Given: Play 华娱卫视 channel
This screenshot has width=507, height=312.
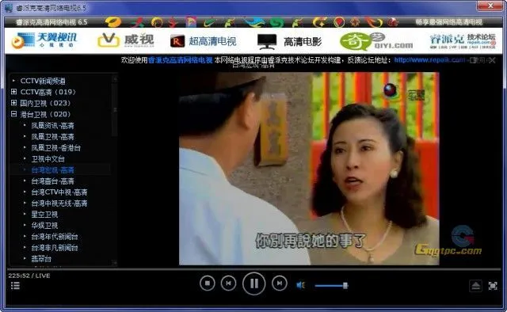Looking at the screenshot, I should (44, 226).
